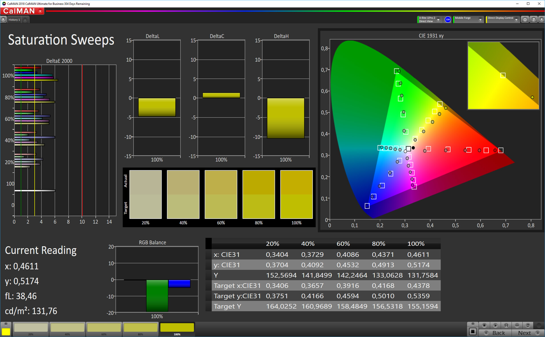Viewport: 545px width, 337px height.
Task: Start reading a single measurement with the play icon
Action: pos(495,325)
